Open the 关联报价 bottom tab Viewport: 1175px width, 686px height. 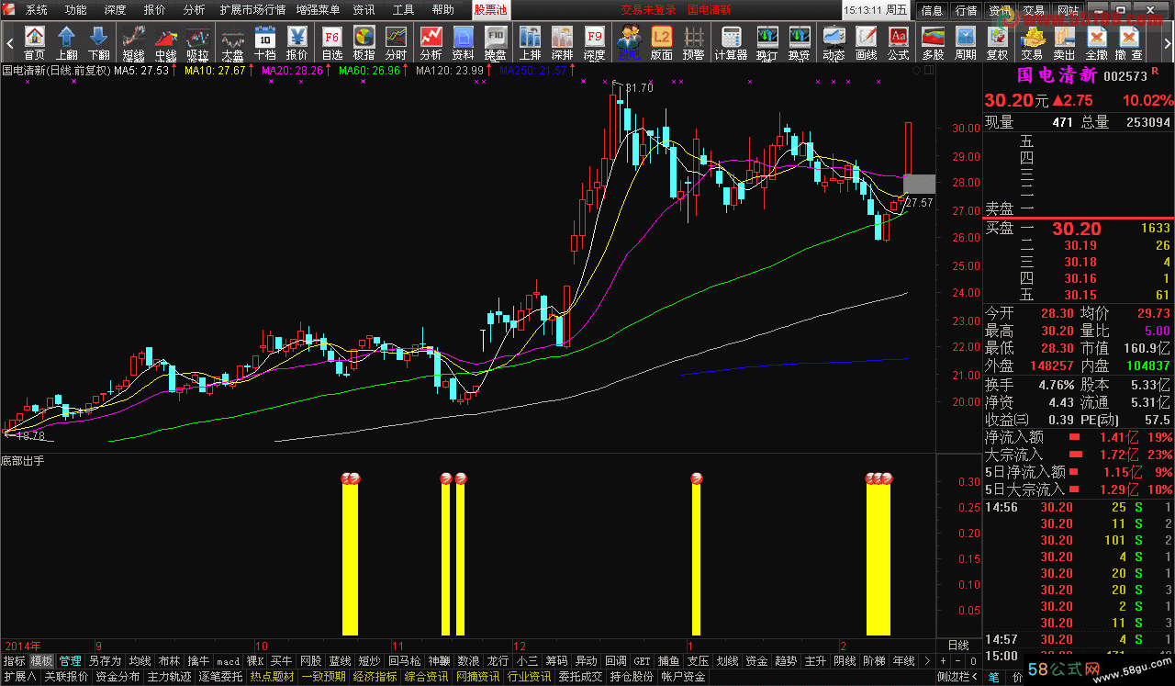(x=66, y=677)
